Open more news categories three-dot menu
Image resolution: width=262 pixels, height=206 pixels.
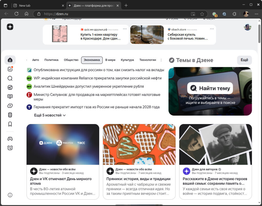point(161,60)
